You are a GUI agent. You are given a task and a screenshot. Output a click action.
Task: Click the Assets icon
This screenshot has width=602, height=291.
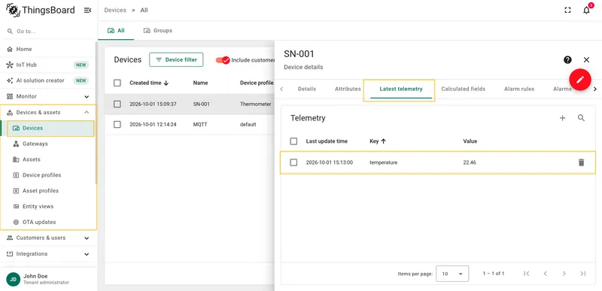[16, 159]
